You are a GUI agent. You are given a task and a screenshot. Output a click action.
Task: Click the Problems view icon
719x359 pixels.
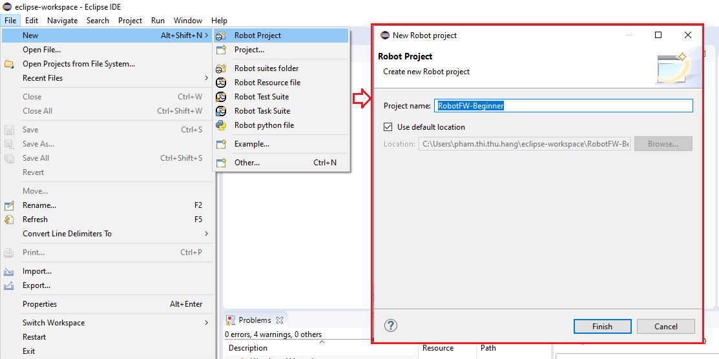pyautogui.click(x=231, y=320)
